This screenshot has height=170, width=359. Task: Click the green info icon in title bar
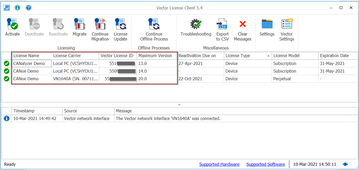(x=17, y=8)
